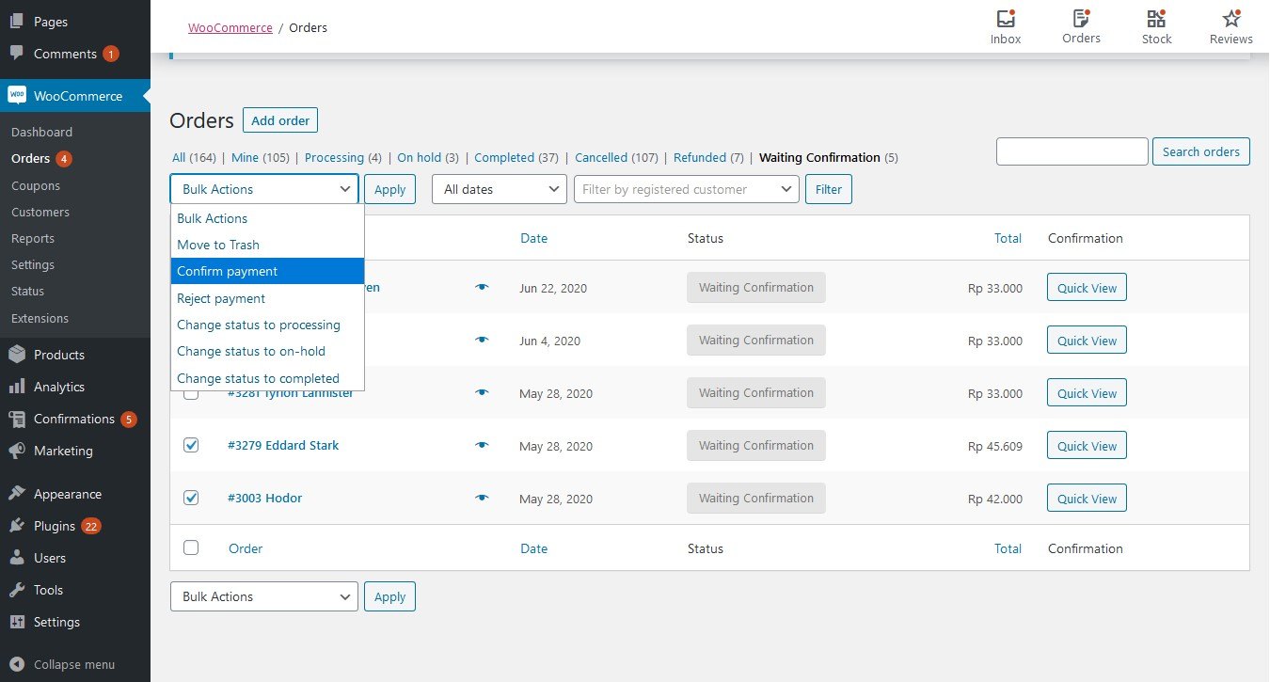Click the bottom Apply button

(x=389, y=596)
